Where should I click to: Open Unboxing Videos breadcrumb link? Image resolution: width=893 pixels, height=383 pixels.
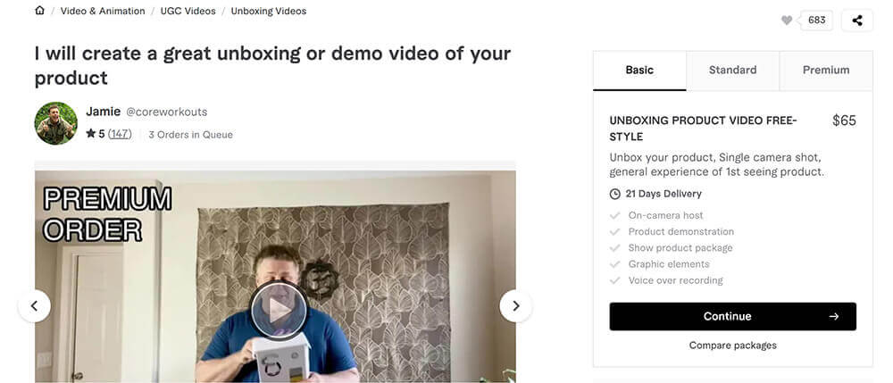[x=268, y=11]
